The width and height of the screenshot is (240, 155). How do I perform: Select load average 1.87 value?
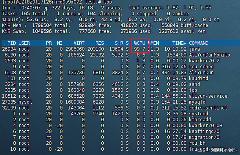(x=172, y=8)
